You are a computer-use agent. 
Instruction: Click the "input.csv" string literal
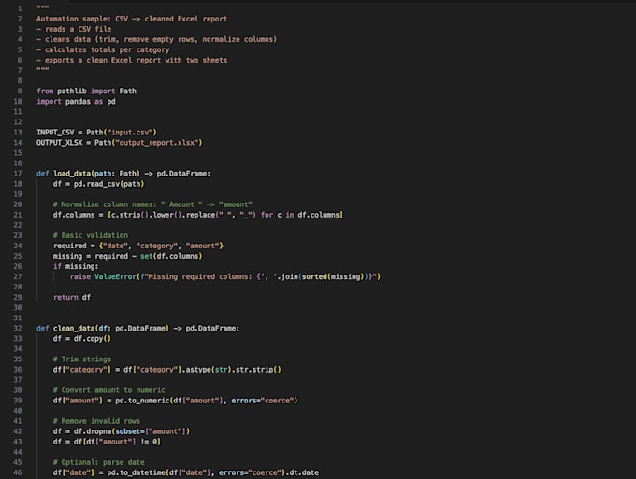point(130,133)
